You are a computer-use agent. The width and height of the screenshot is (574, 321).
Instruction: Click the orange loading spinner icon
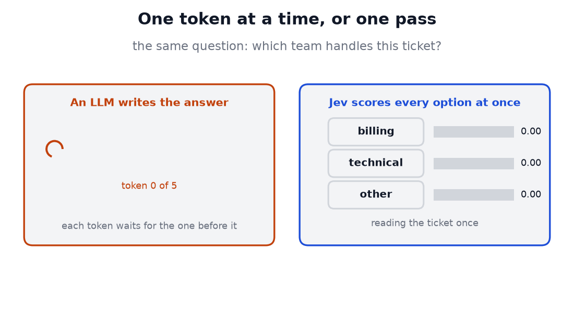coord(55,149)
